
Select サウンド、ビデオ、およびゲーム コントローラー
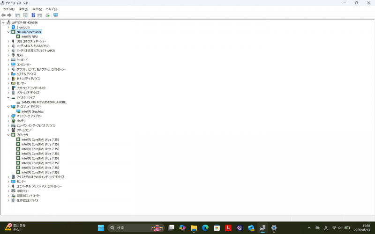[41, 69]
